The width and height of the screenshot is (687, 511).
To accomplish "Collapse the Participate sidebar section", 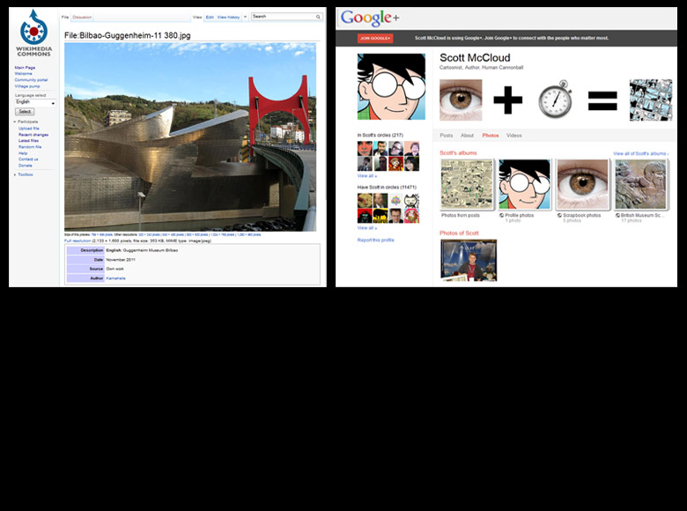I will [16, 122].
